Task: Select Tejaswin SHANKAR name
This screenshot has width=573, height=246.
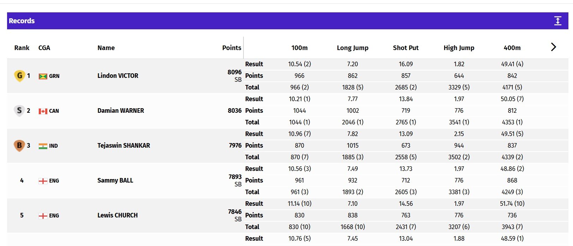Action: click(123, 145)
